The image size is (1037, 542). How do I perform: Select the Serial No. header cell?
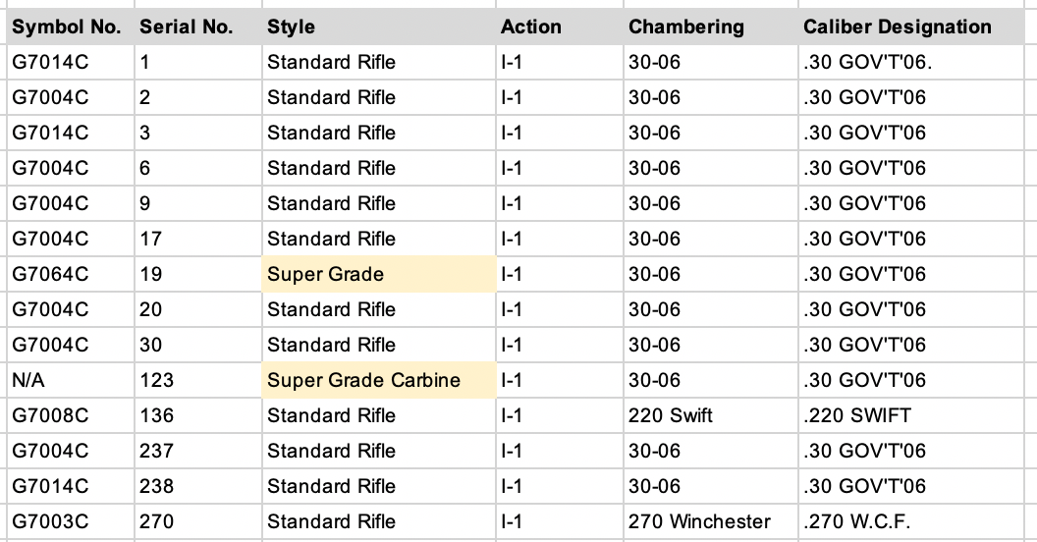197,27
